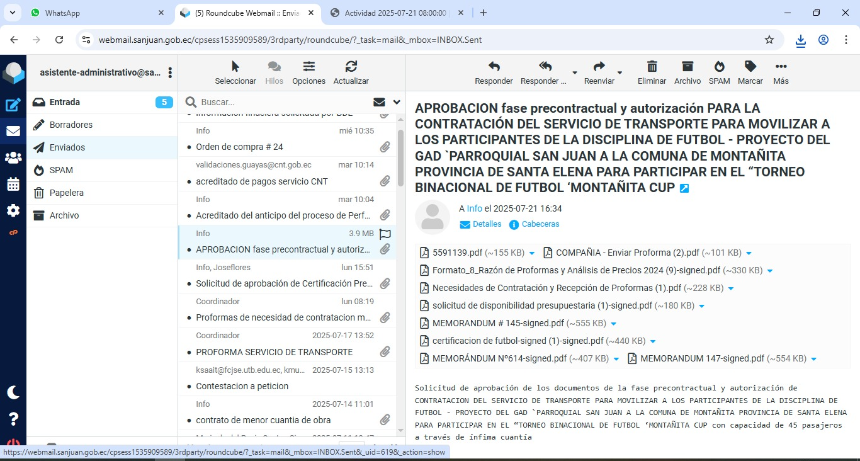The width and height of the screenshot is (860, 461).
Task: Toggle dark mode with the moon icon
Action: click(x=13, y=392)
